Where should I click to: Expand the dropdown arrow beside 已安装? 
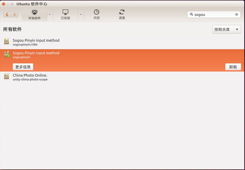pos(81,14)
